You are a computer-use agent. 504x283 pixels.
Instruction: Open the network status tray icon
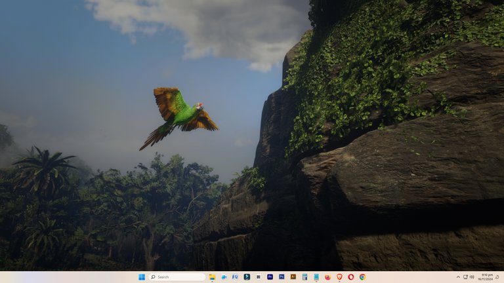tap(465, 277)
